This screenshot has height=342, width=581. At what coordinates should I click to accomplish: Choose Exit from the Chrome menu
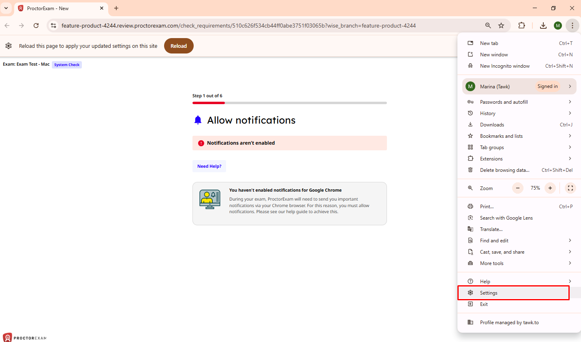(519, 304)
